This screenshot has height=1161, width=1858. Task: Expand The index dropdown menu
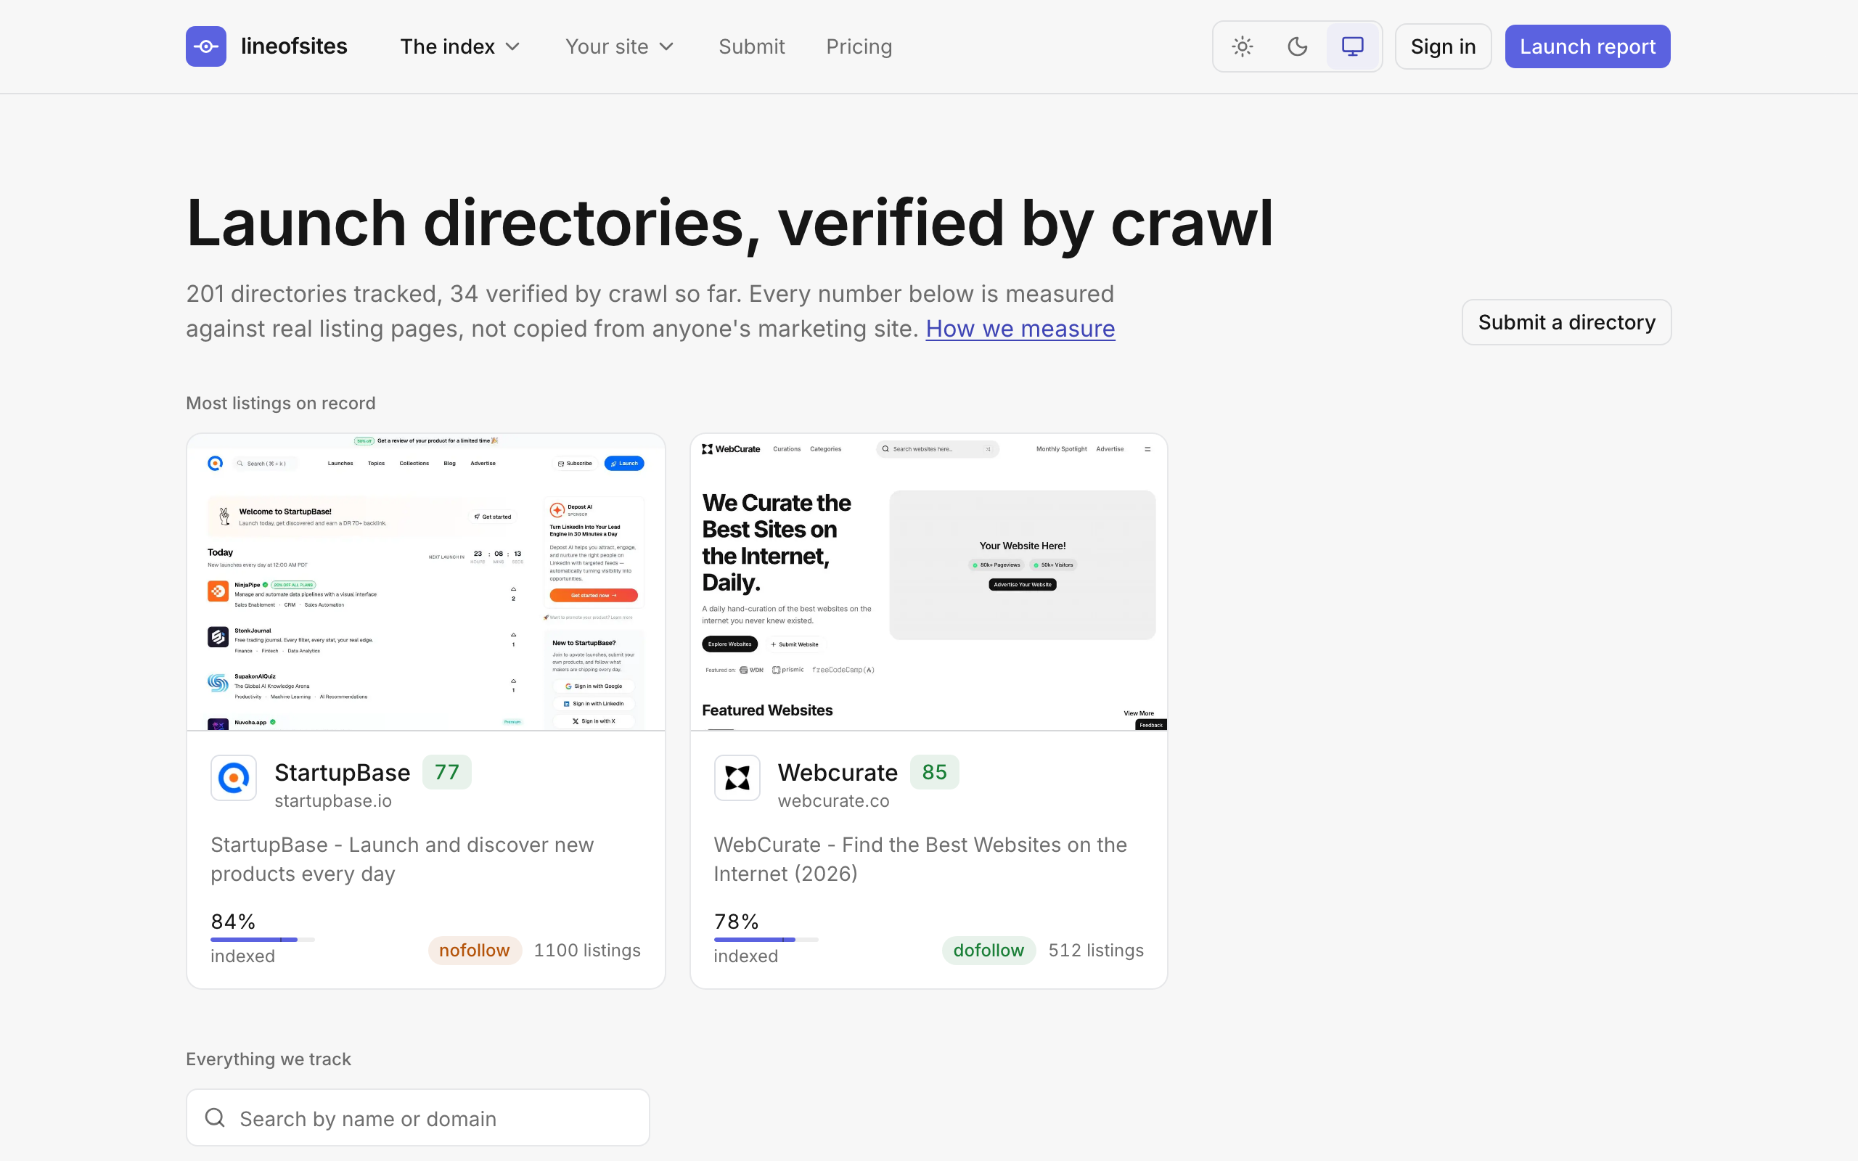coord(460,46)
